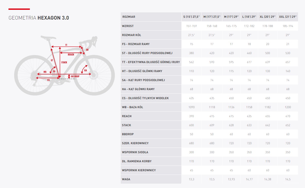This screenshot has width=305, height=188.
Task: Click the 562 top tube value
Action: click(191, 62)
